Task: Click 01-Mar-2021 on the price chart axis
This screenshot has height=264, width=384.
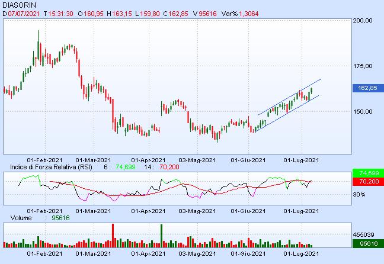Action: click(93, 160)
